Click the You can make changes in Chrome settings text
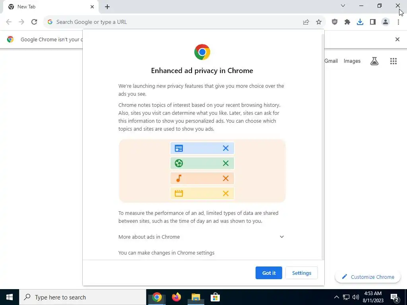Viewport: 407px width, 305px height. point(167,253)
